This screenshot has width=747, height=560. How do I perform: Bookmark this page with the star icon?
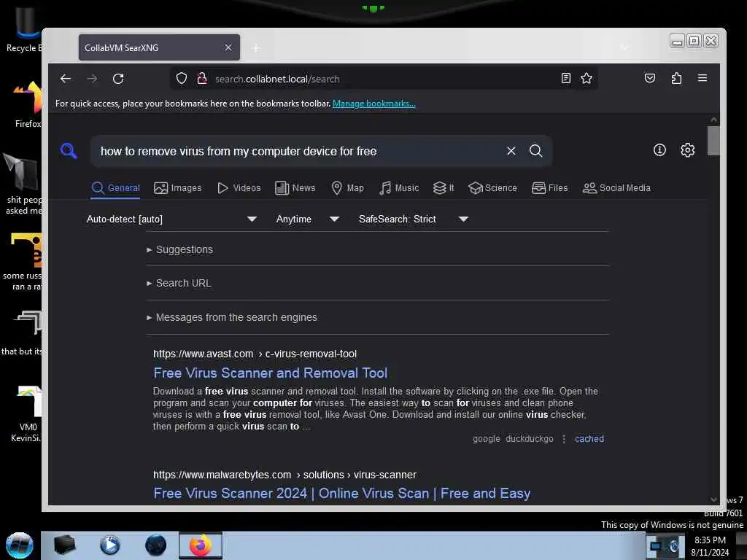click(x=587, y=78)
